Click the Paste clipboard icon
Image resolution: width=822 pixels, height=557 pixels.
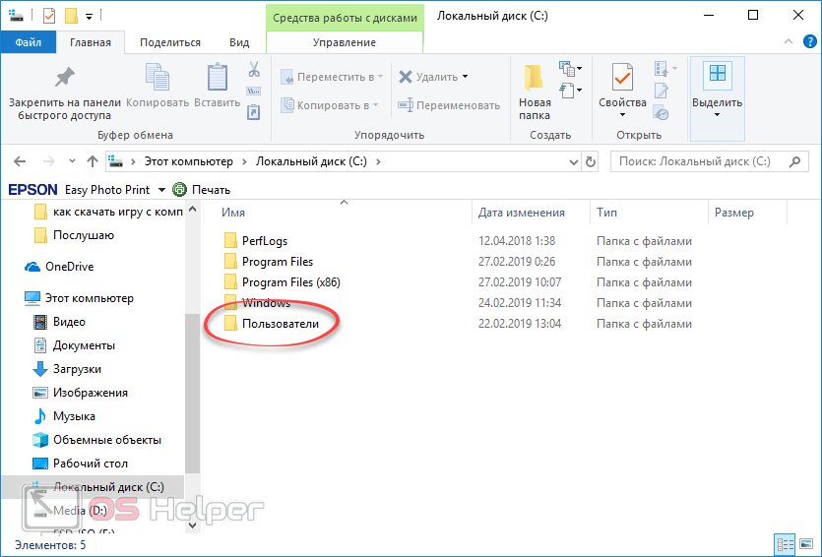click(x=217, y=79)
